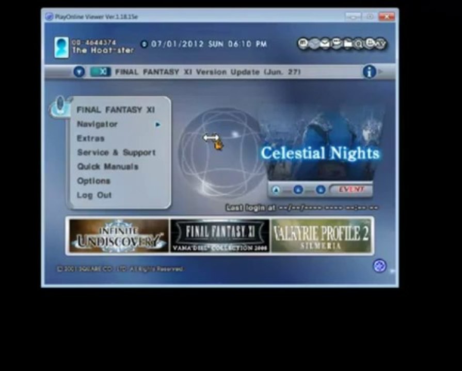Open the FINAL FANTASY XI Version Update headline
This screenshot has width=462, height=371.
(208, 72)
